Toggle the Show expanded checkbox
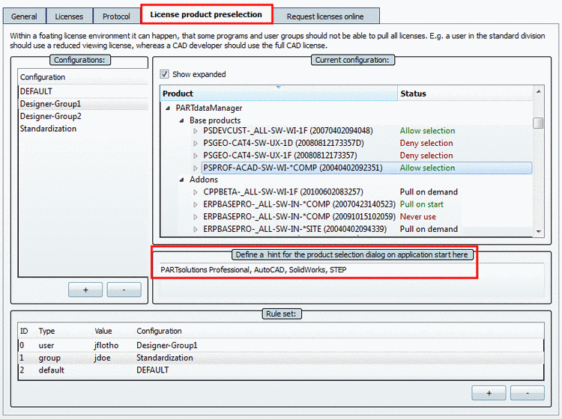 164,74
